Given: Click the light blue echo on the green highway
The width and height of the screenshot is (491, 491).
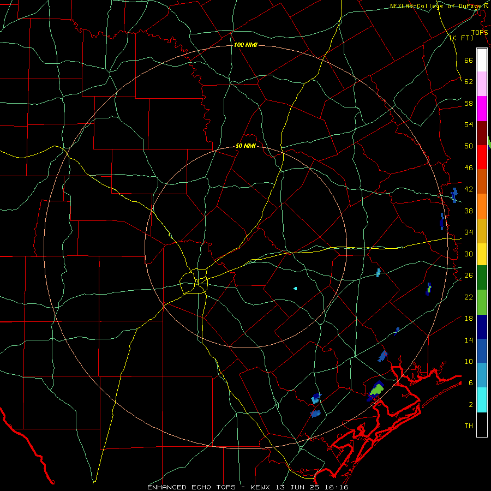Looking at the screenshot, I should (x=378, y=272).
